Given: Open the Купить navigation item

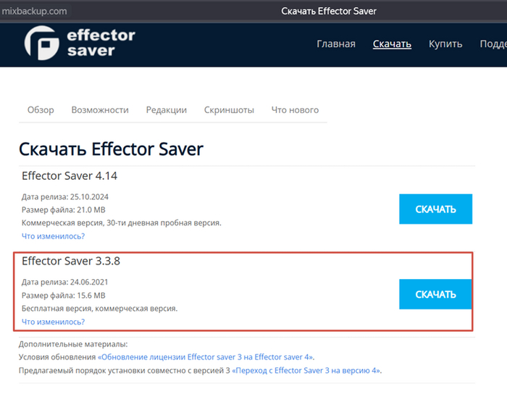Looking at the screenshot, I should [x=445, y=44].
